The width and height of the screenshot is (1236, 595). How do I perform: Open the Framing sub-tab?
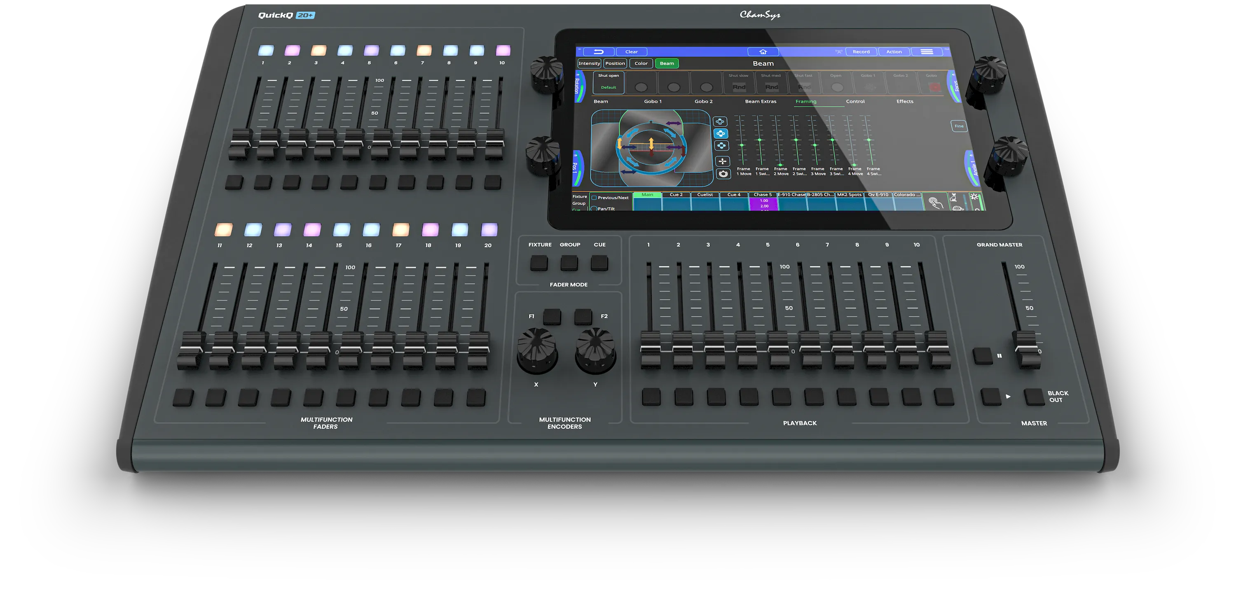pos(805,102)
